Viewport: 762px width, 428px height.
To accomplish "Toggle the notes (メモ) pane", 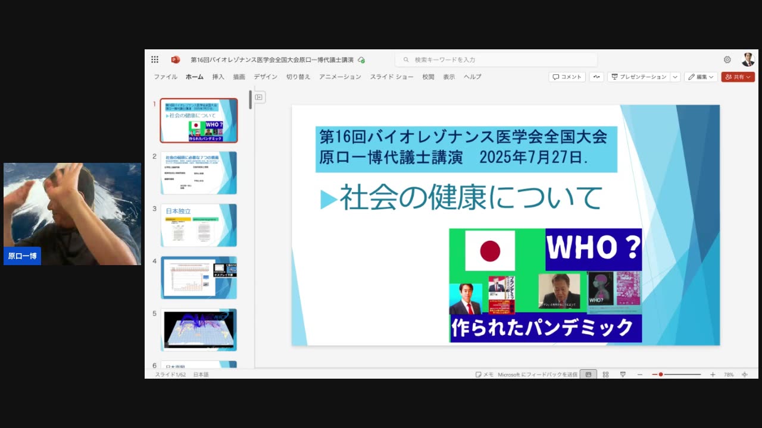I will coord(485,374).
